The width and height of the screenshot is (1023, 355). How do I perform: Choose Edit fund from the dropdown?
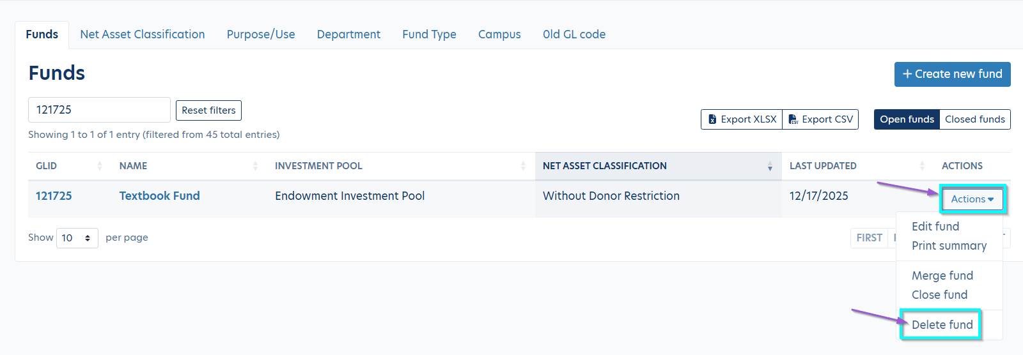click(x=935, y=227)
